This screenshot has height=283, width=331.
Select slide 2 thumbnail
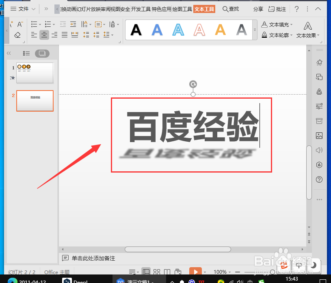tap(35, 101)
